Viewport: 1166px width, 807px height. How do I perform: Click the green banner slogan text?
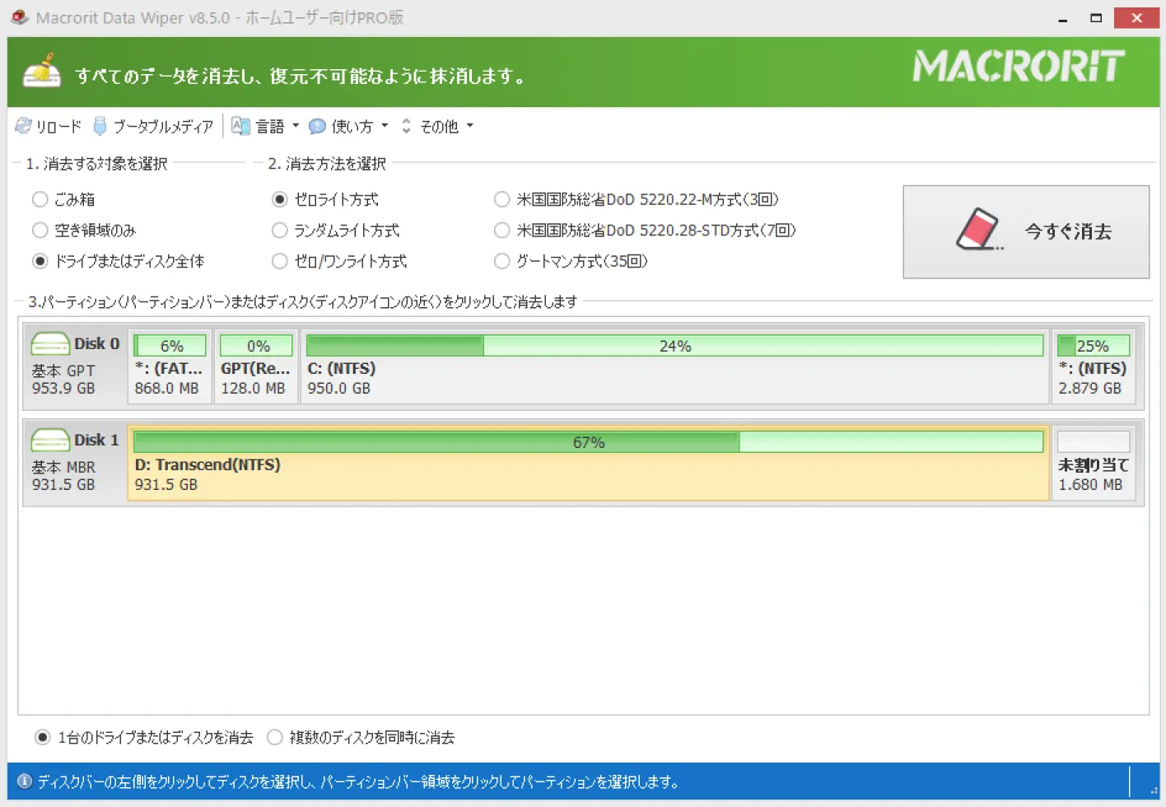pos(300,76)
